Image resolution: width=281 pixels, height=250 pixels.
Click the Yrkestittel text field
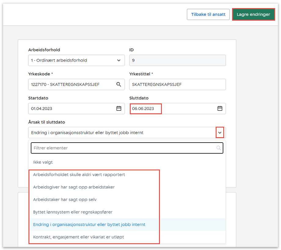coord(177,84)
